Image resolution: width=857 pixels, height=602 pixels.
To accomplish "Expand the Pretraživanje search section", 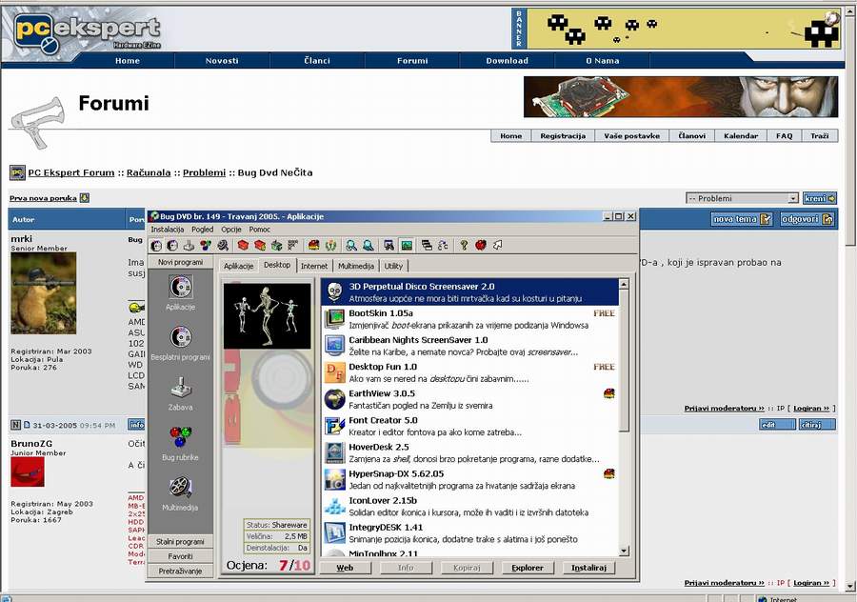I will (180, 571).
